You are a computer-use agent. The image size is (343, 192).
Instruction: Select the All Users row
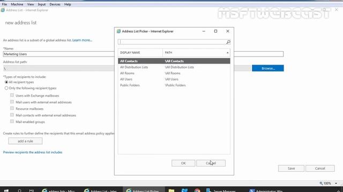174,79
